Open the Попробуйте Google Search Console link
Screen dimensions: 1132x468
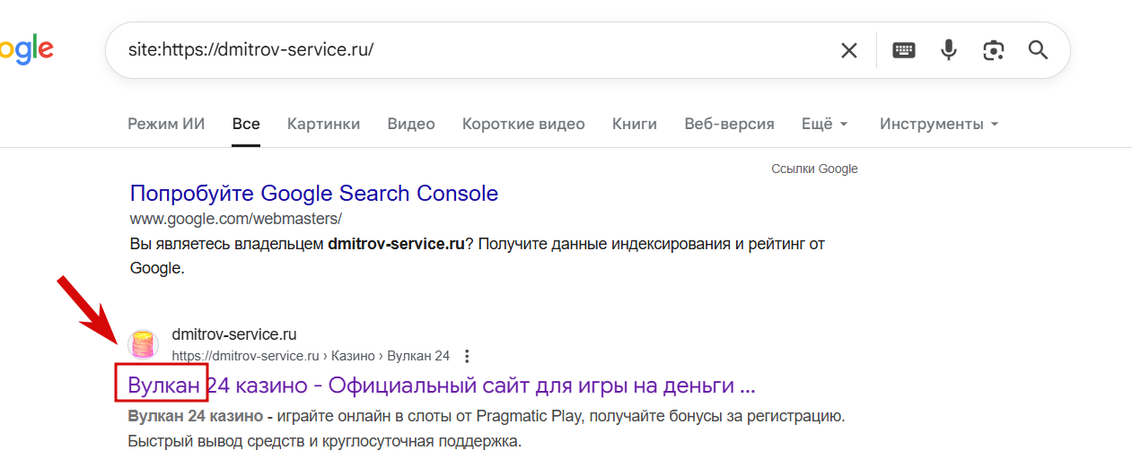coord(314,193)
